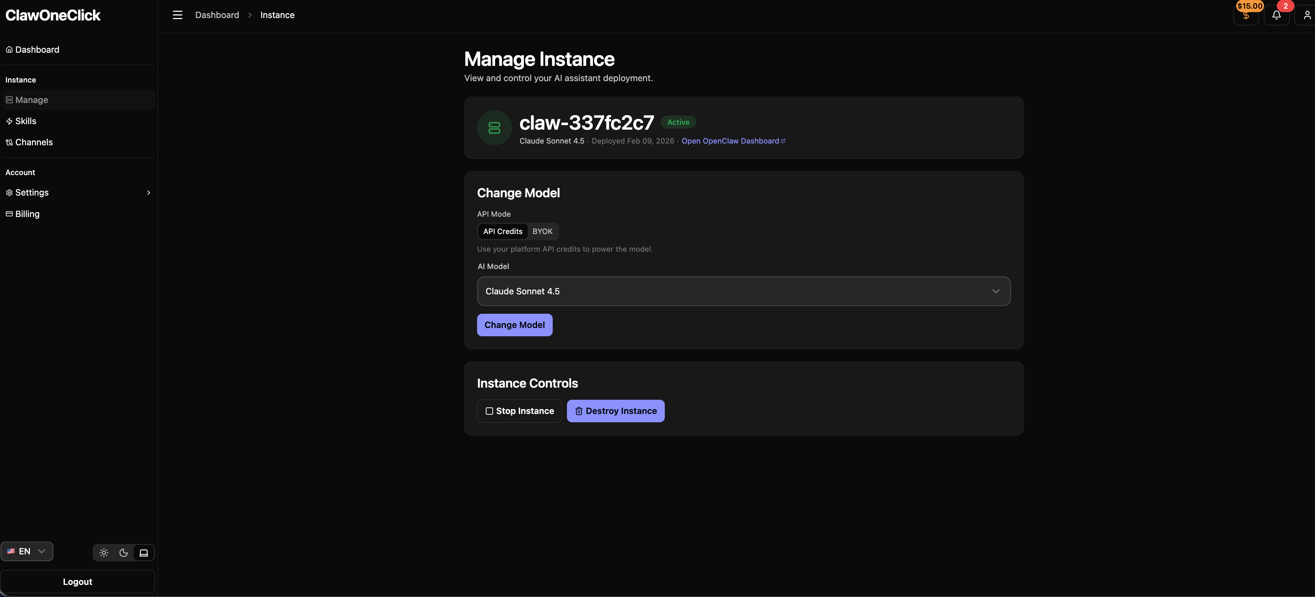This screenshot has height=597, width=1315.
Task: Open Dashboard from the breadcrumb
Action: [x=217, y=15]
